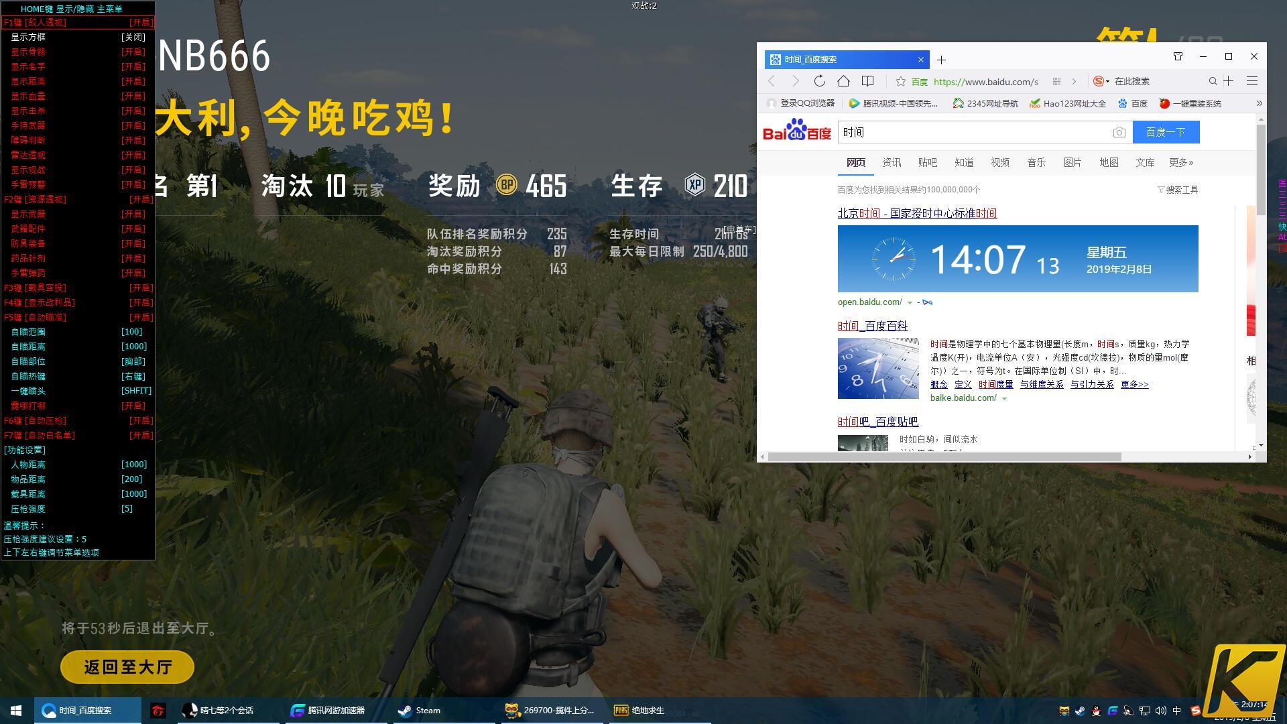
Task: Open a new browser tab
Action: [x=941, y=60]
